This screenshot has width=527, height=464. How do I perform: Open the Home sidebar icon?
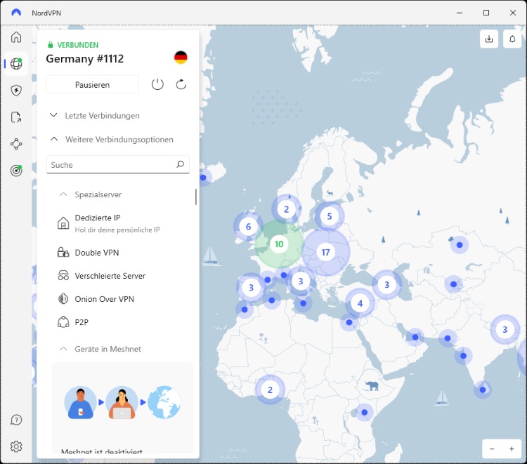click(x=16, y=37)
